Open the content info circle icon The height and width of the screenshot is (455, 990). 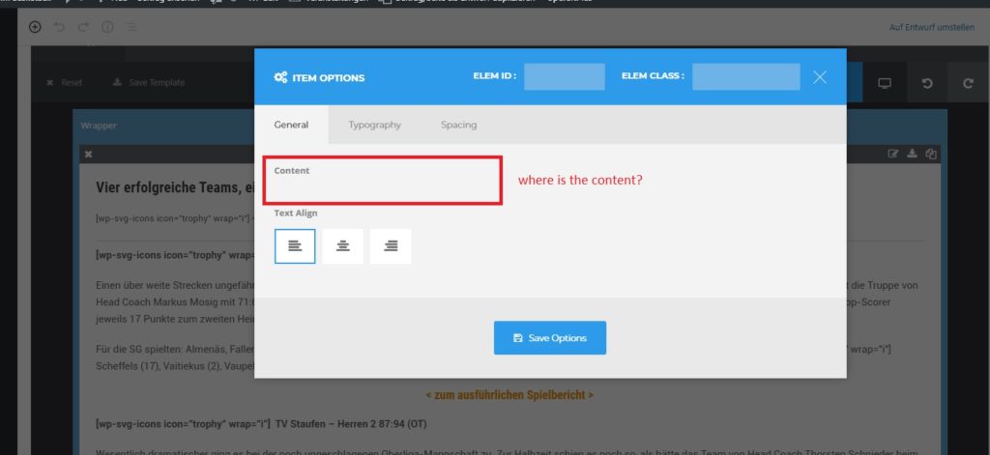107,27
